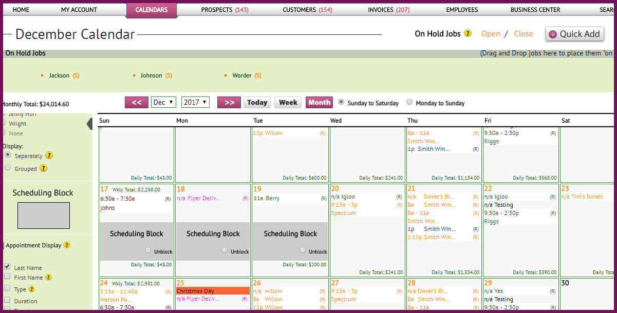Click help icon next to Separately
The width and height of the screenshot is (617, 313).
coord(49,155)
